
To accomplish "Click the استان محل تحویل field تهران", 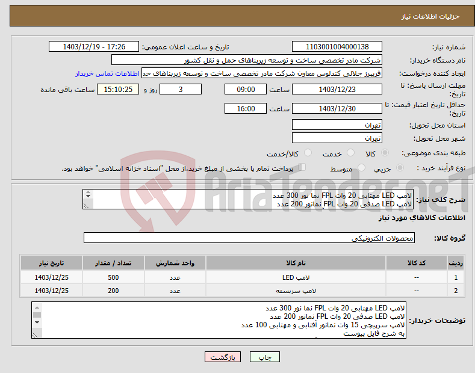I will point(337,125).
